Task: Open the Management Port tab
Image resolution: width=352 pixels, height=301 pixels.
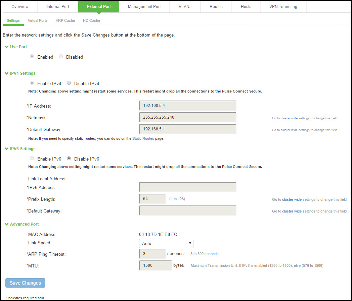Action: pyautogui.click(x=144, y=6)
